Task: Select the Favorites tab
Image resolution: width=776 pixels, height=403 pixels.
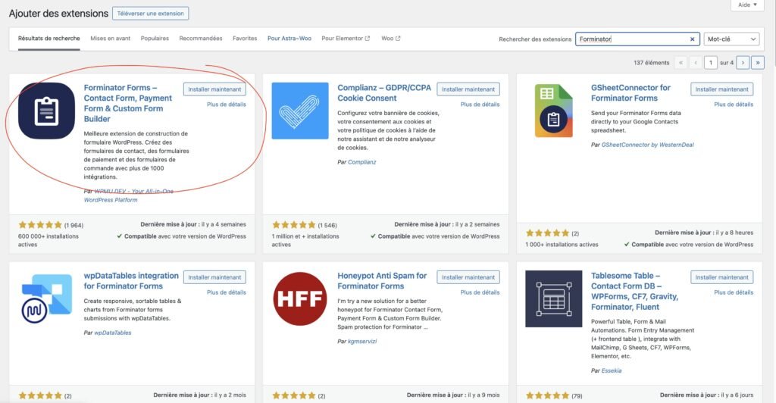Action: coord(245,39)
